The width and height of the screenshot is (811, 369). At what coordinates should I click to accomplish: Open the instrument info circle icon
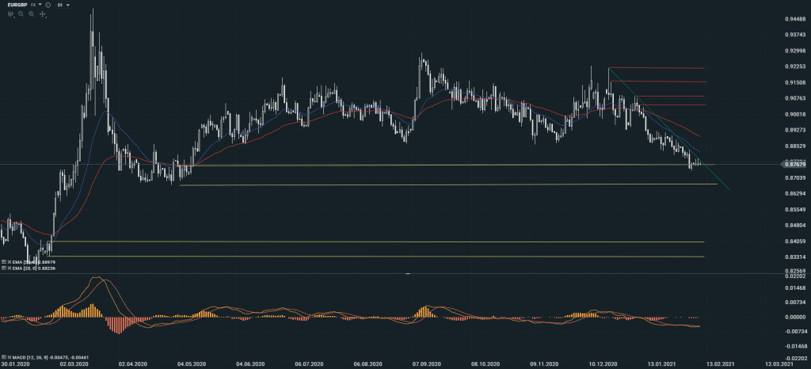[48, 5]
